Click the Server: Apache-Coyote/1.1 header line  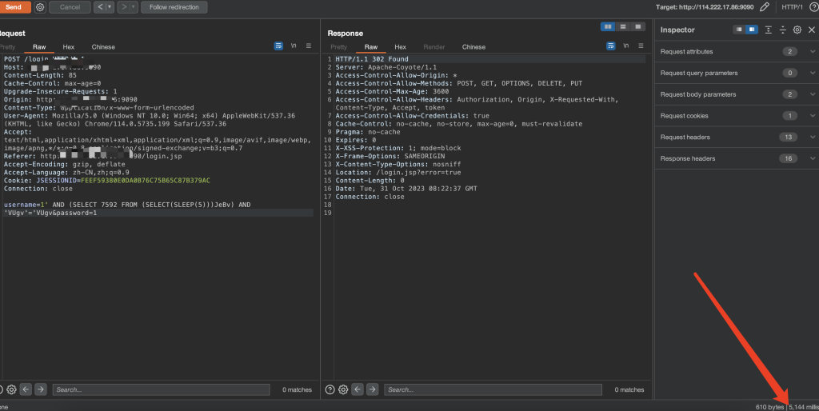coord(386,67)
